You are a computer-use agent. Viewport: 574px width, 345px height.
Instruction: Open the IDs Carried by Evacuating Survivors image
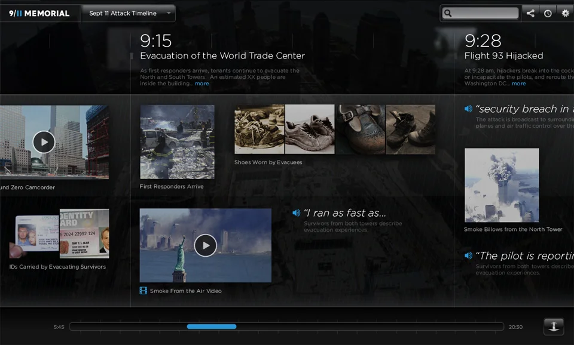[x=59, y=234]
